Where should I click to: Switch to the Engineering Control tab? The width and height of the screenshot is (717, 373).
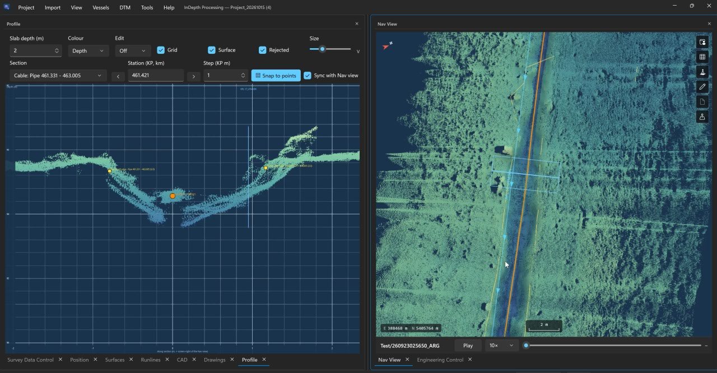coord(440,360)
